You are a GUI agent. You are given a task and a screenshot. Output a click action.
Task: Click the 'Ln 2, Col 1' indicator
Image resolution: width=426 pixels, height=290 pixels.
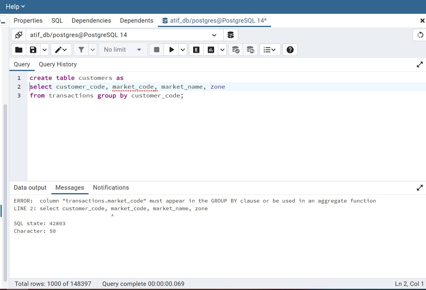click(409, 284)
